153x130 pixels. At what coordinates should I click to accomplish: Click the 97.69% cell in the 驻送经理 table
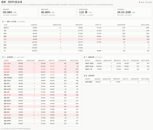[118, 82]
